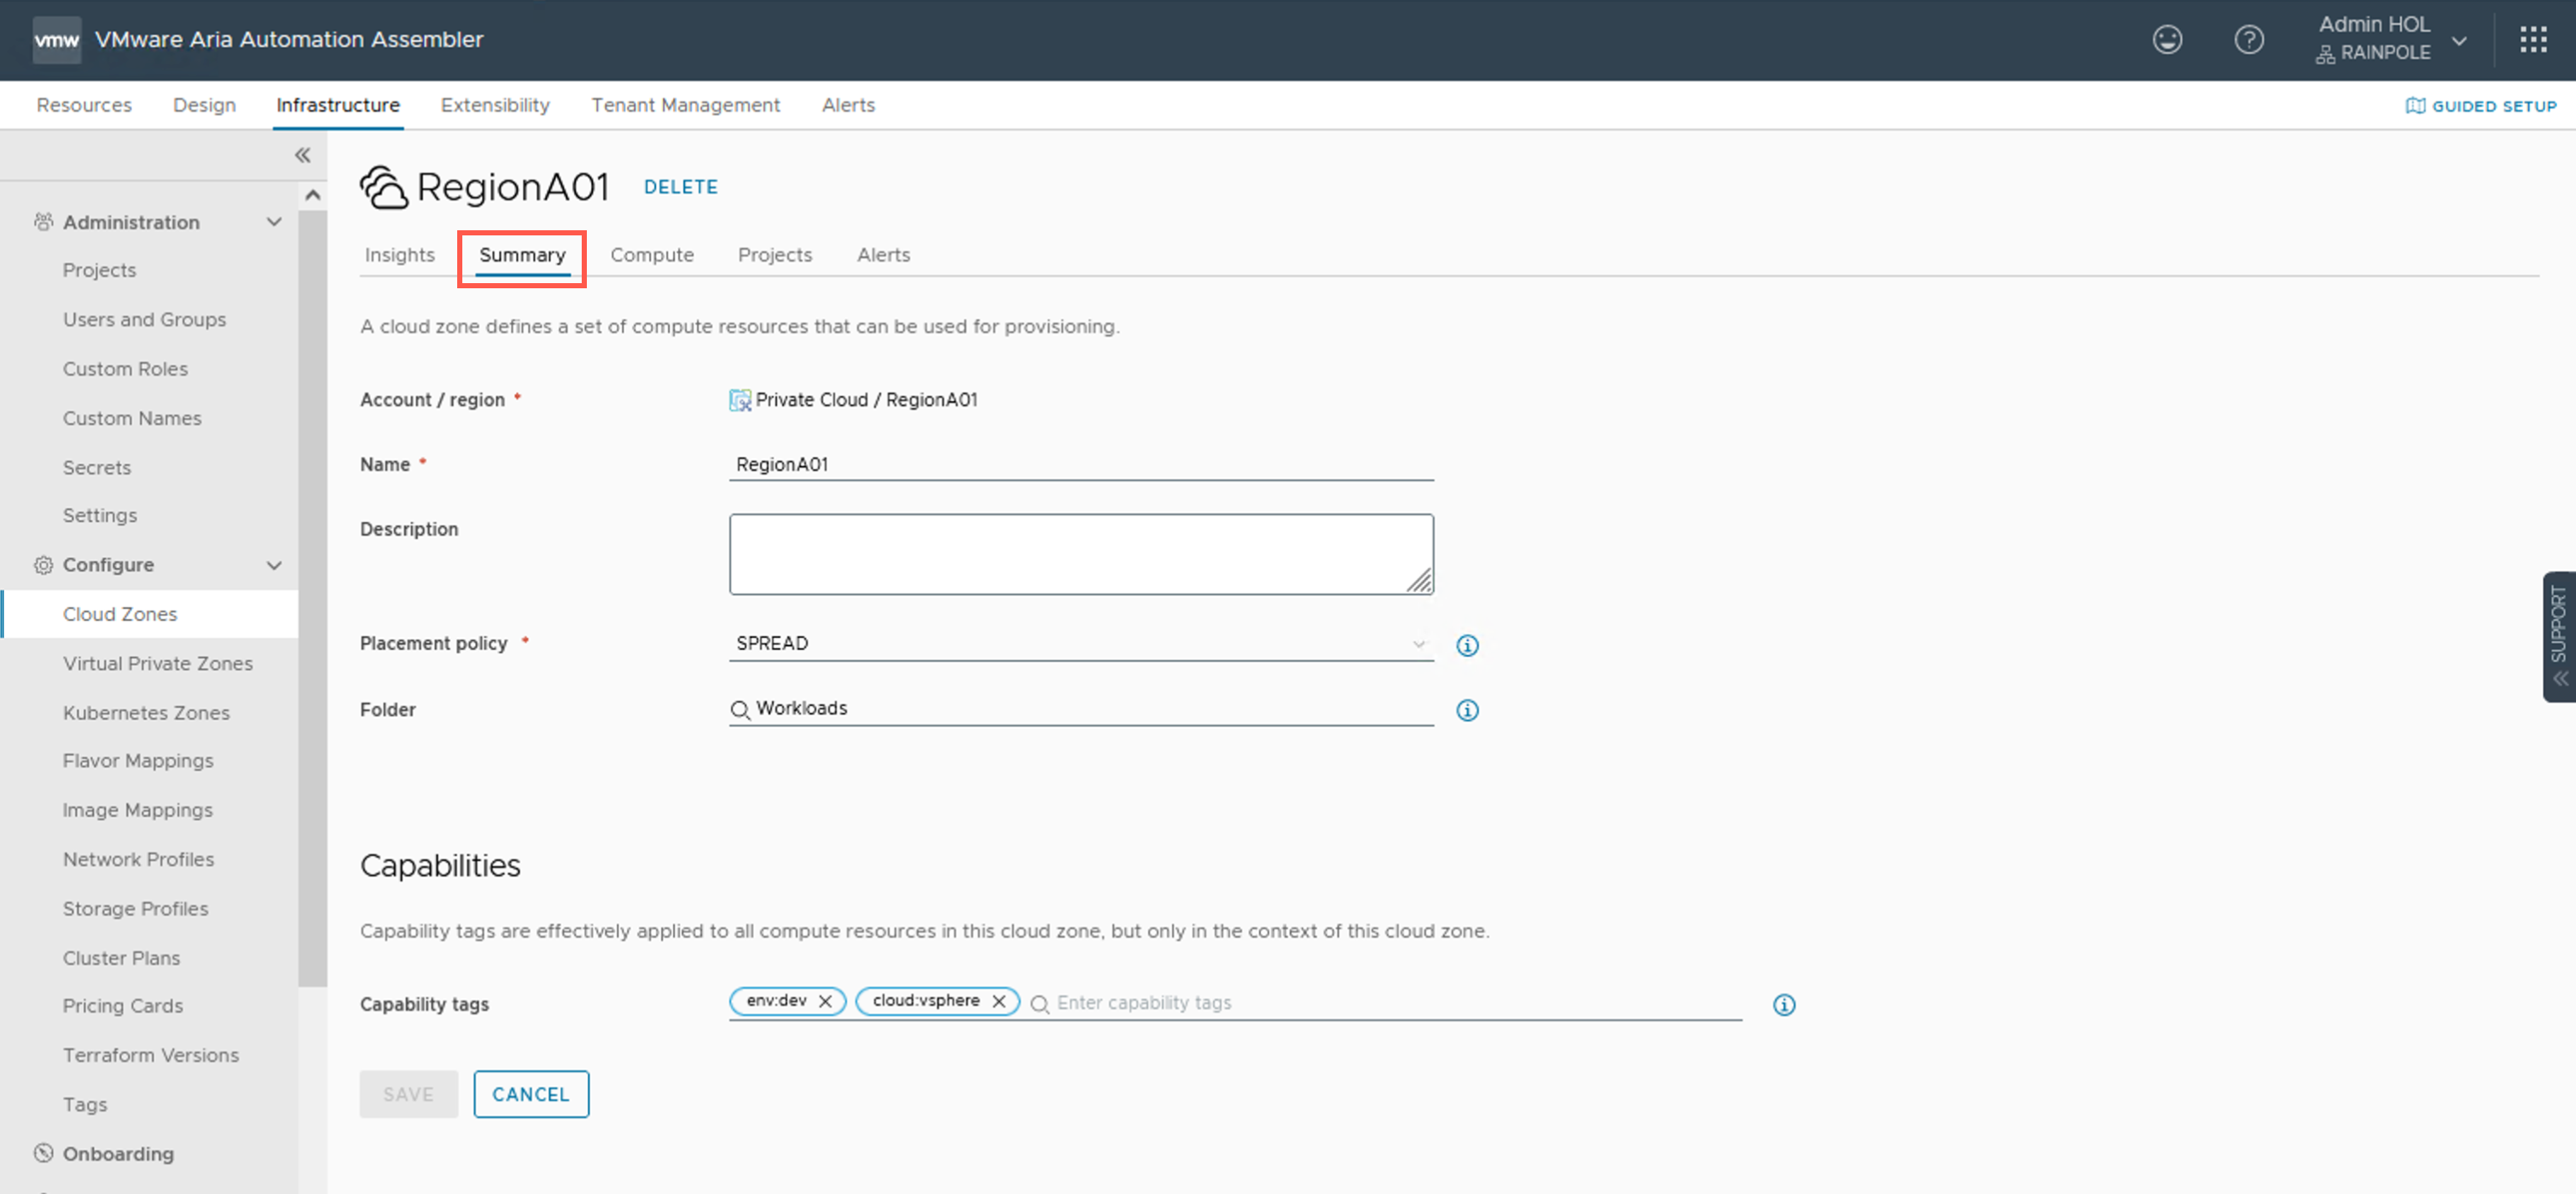
Task: Collapse the Configure section
Action: pyautogui.click(x=274, y=565)
